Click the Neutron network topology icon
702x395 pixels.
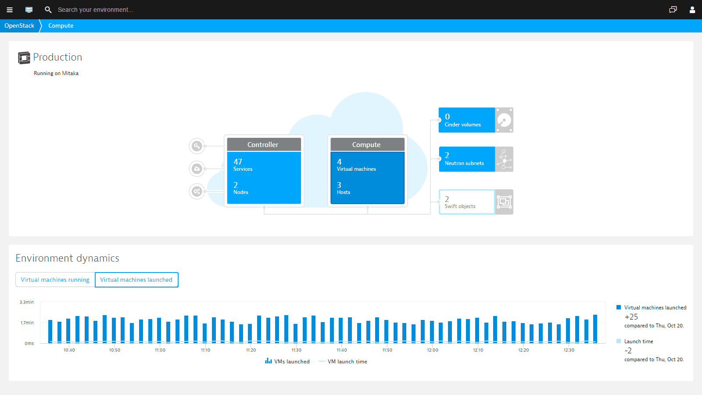(504, 159)
